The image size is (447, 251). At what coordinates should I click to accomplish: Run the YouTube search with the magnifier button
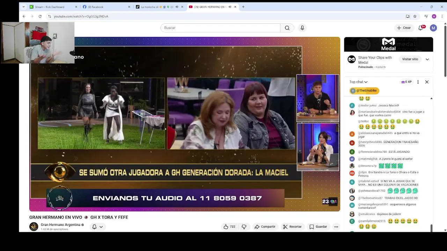coord(287,28)
